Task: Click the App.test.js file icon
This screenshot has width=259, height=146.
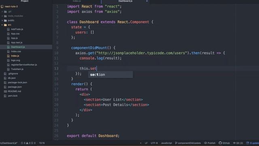Action: click(x=8, y=43)
